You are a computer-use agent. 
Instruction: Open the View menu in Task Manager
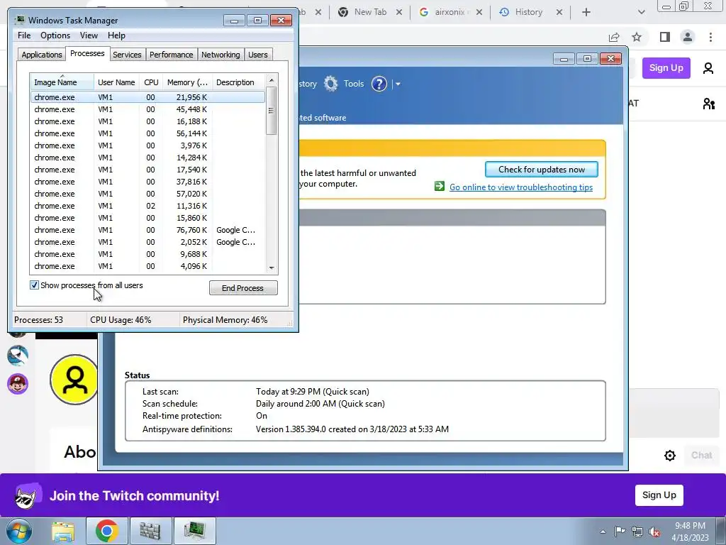pyautogui.click(x=89, y=35)
